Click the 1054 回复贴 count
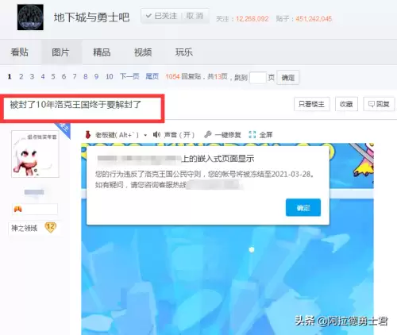 tap(183, 76)
